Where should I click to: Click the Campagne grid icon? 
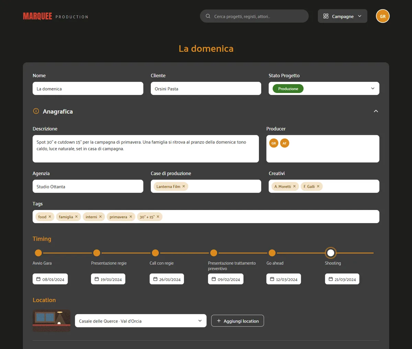click(326, 16)
